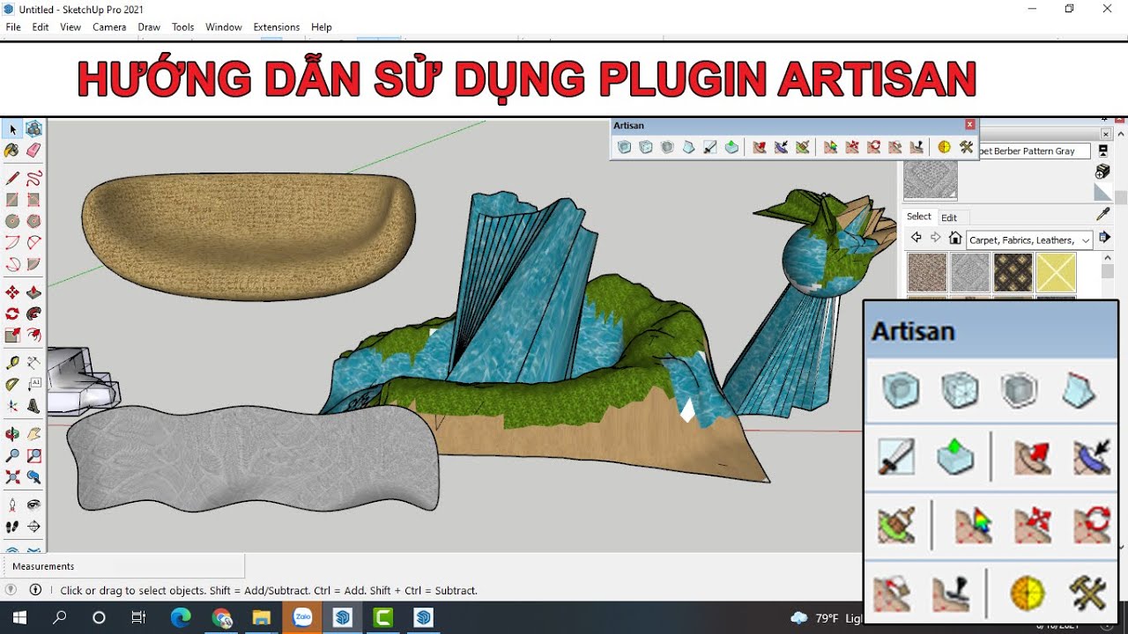Open the Help menu
The height and width of the screenshot is (634, 1128).
point(322,27)
